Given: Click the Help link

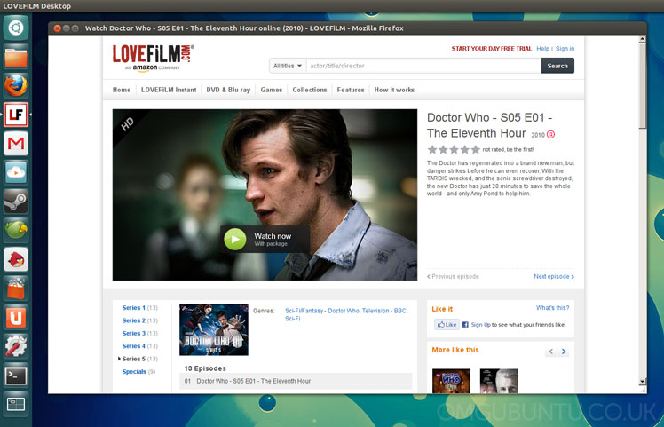Looking at the screenshot, I should click(x=542, y=49).
